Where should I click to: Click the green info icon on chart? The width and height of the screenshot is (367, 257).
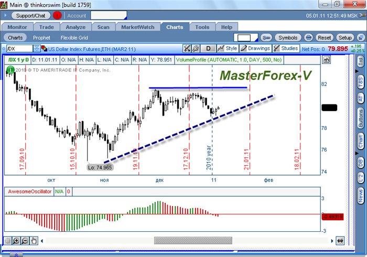tap(10, 70)
